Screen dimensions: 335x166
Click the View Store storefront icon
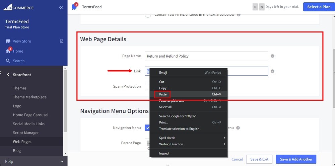coord(8,41)
